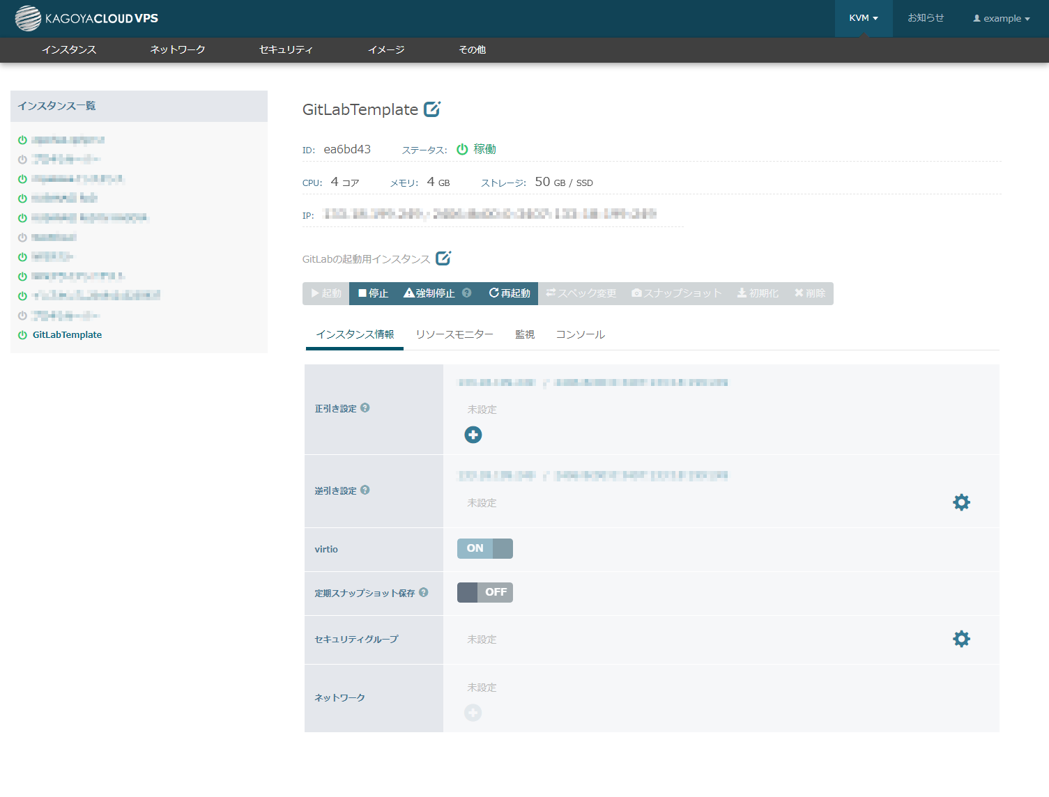The height and width of the screenshot is (797, 1049).
Task: Switch to the リソースモニター tab
Action: pyautogui.click(x=454, y=335)
